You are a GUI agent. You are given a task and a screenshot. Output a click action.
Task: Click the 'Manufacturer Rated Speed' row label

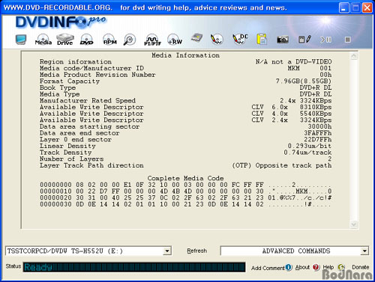(x=88, y=101)
